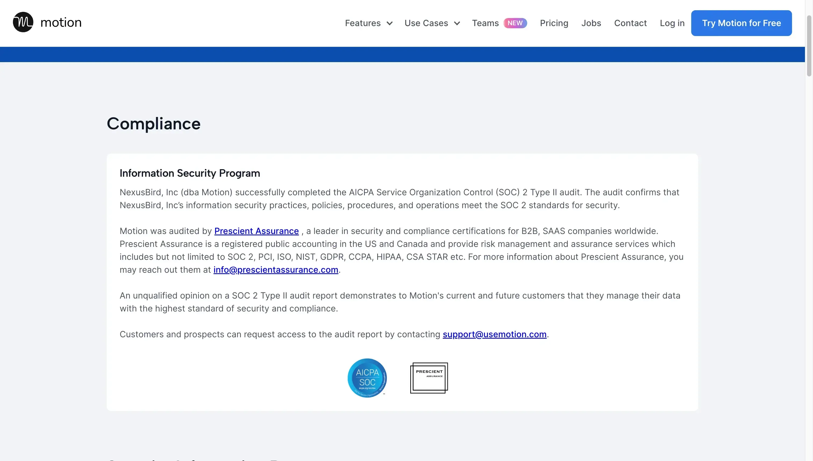Open the Teams page
The image size is (813, 461).
click(x=485, y=23)
